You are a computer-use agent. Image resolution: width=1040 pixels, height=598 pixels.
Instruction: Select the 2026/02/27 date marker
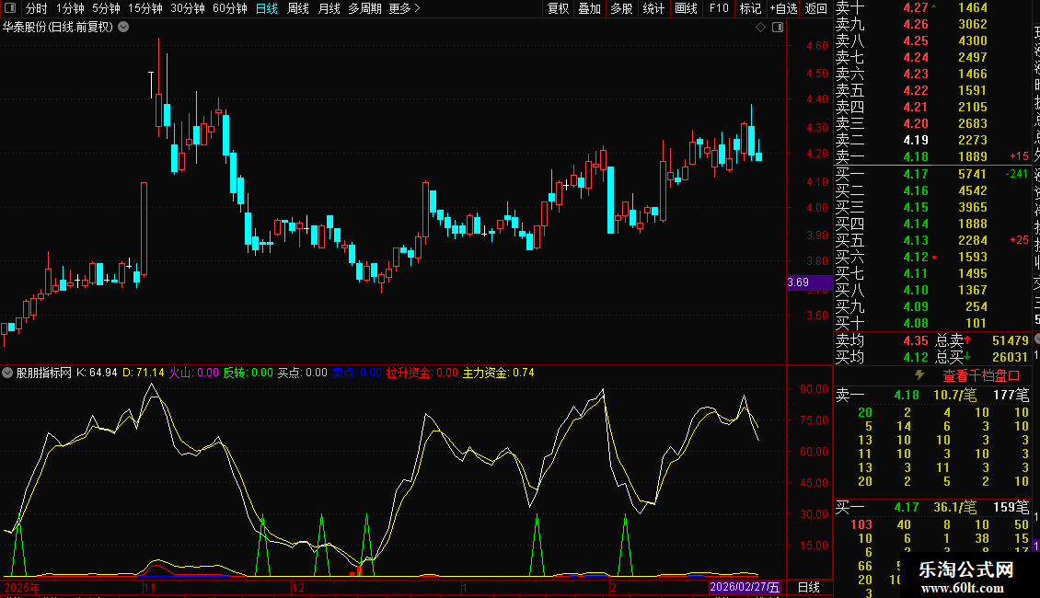(745, 587)
